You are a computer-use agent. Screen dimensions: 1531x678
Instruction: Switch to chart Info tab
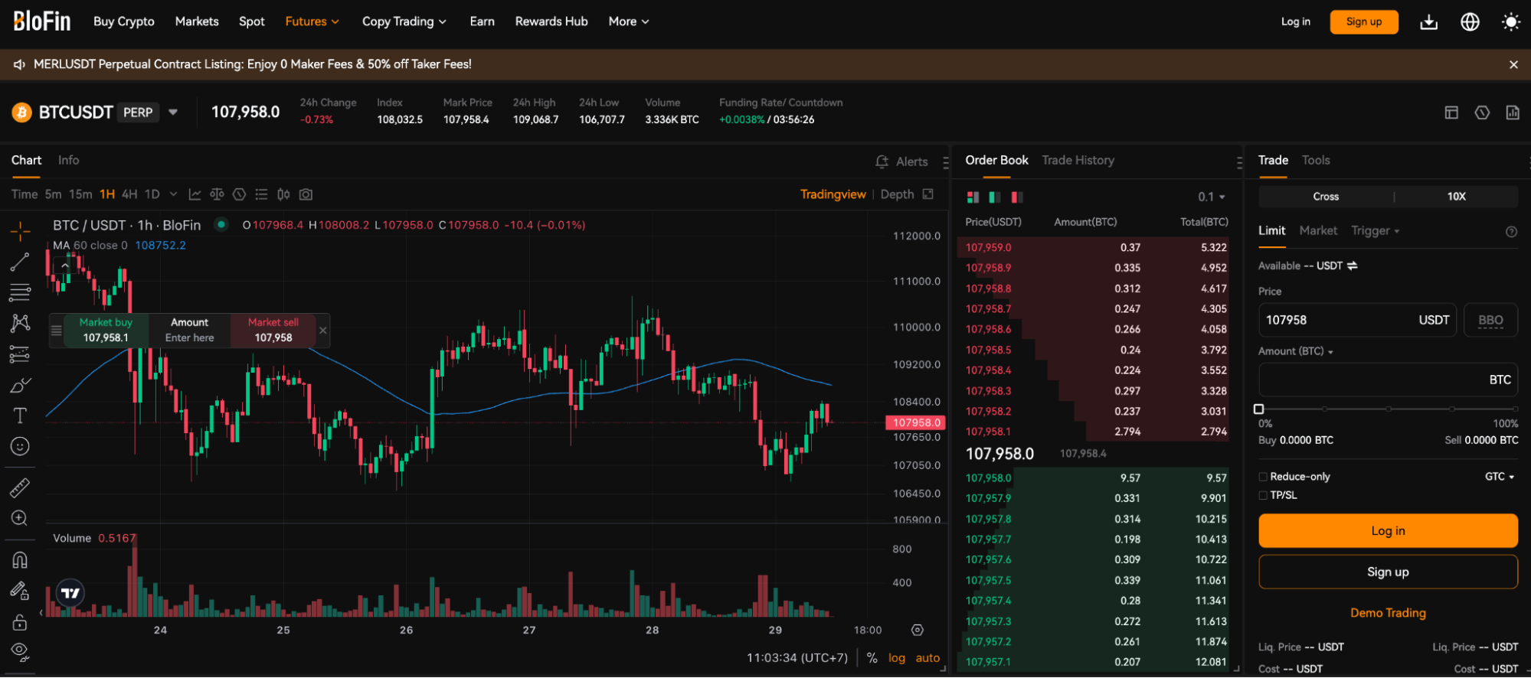[x=68, y=160]
